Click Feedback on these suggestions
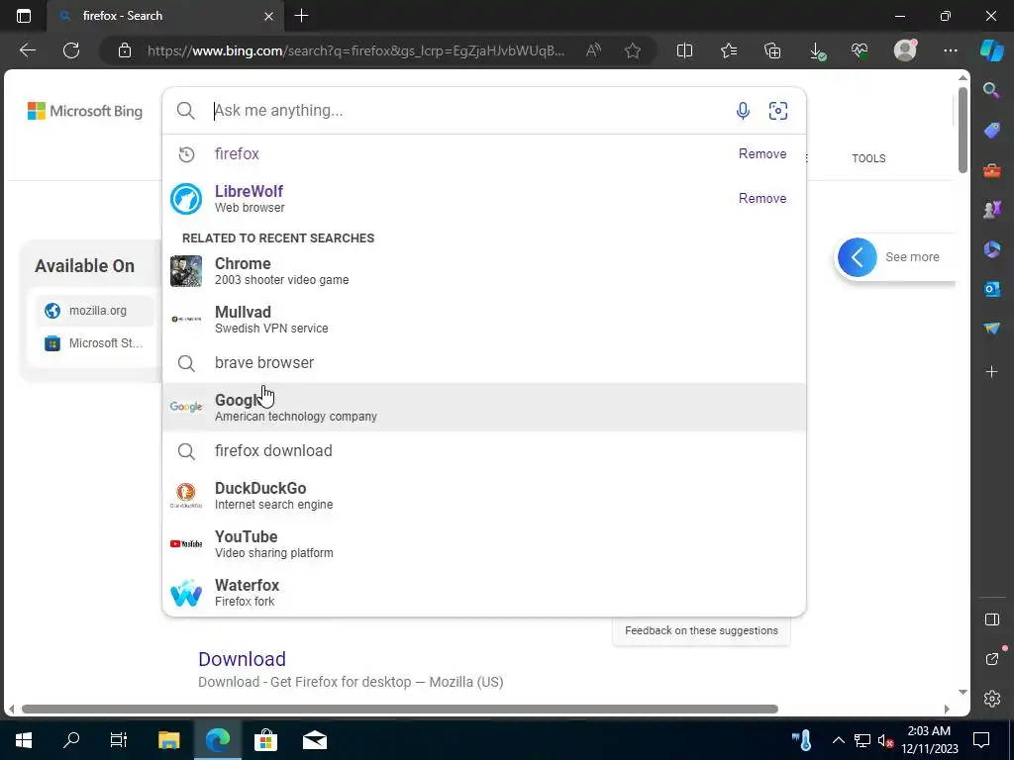 701,630
